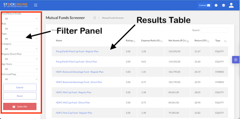The image size is (240, 119).
Task: Sort by Return (3Y) column arrows
Action: coord(208,41)
